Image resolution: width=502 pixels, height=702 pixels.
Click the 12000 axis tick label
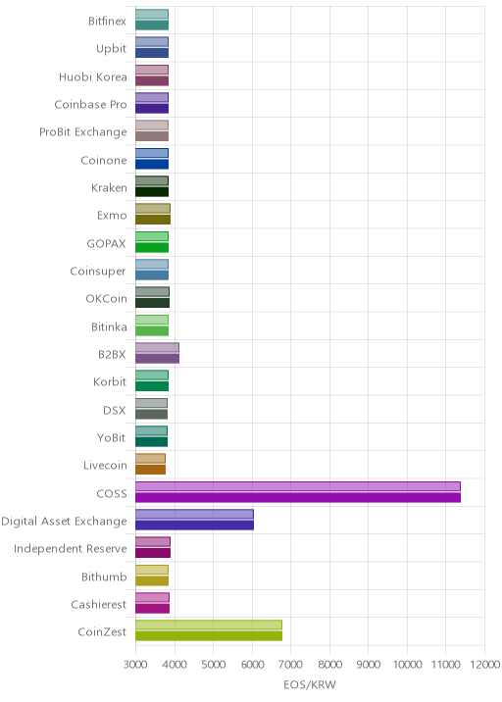(483, 665)
